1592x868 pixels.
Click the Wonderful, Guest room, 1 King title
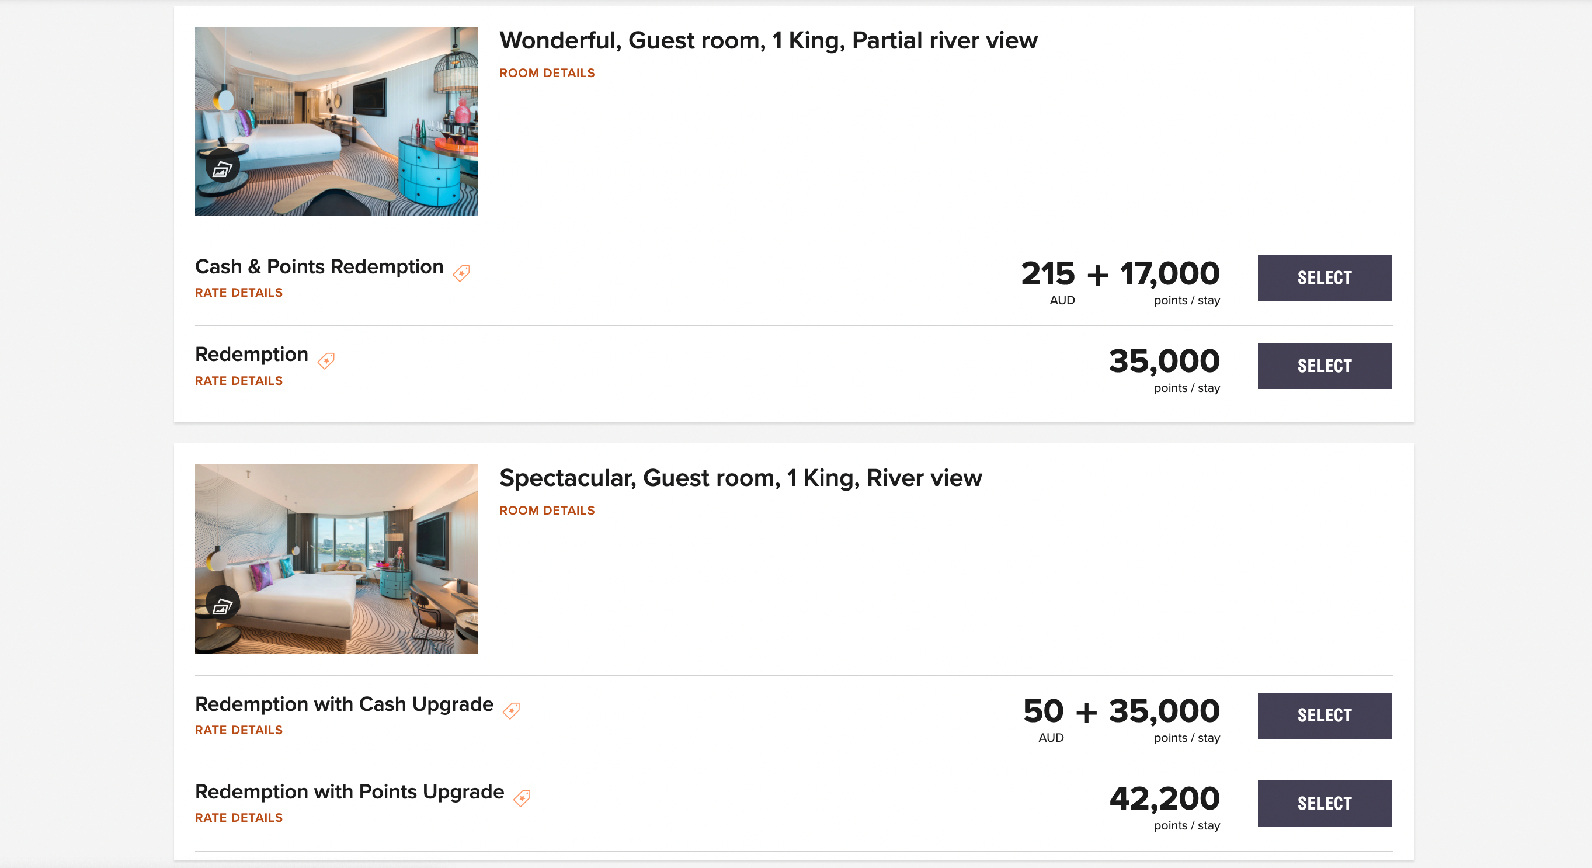point(767,41)
